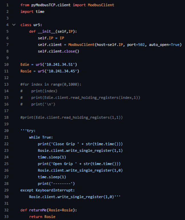
Task: Click 'while True:' inside the docstring block
Action: coord(41,137)
